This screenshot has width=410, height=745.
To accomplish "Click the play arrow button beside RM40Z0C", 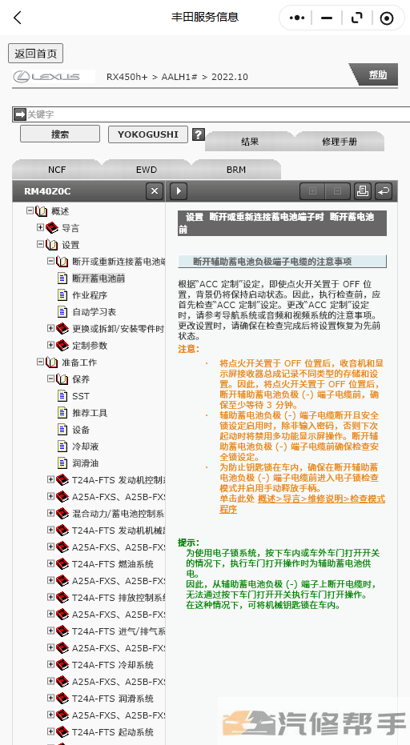I will tap(179, 191).
